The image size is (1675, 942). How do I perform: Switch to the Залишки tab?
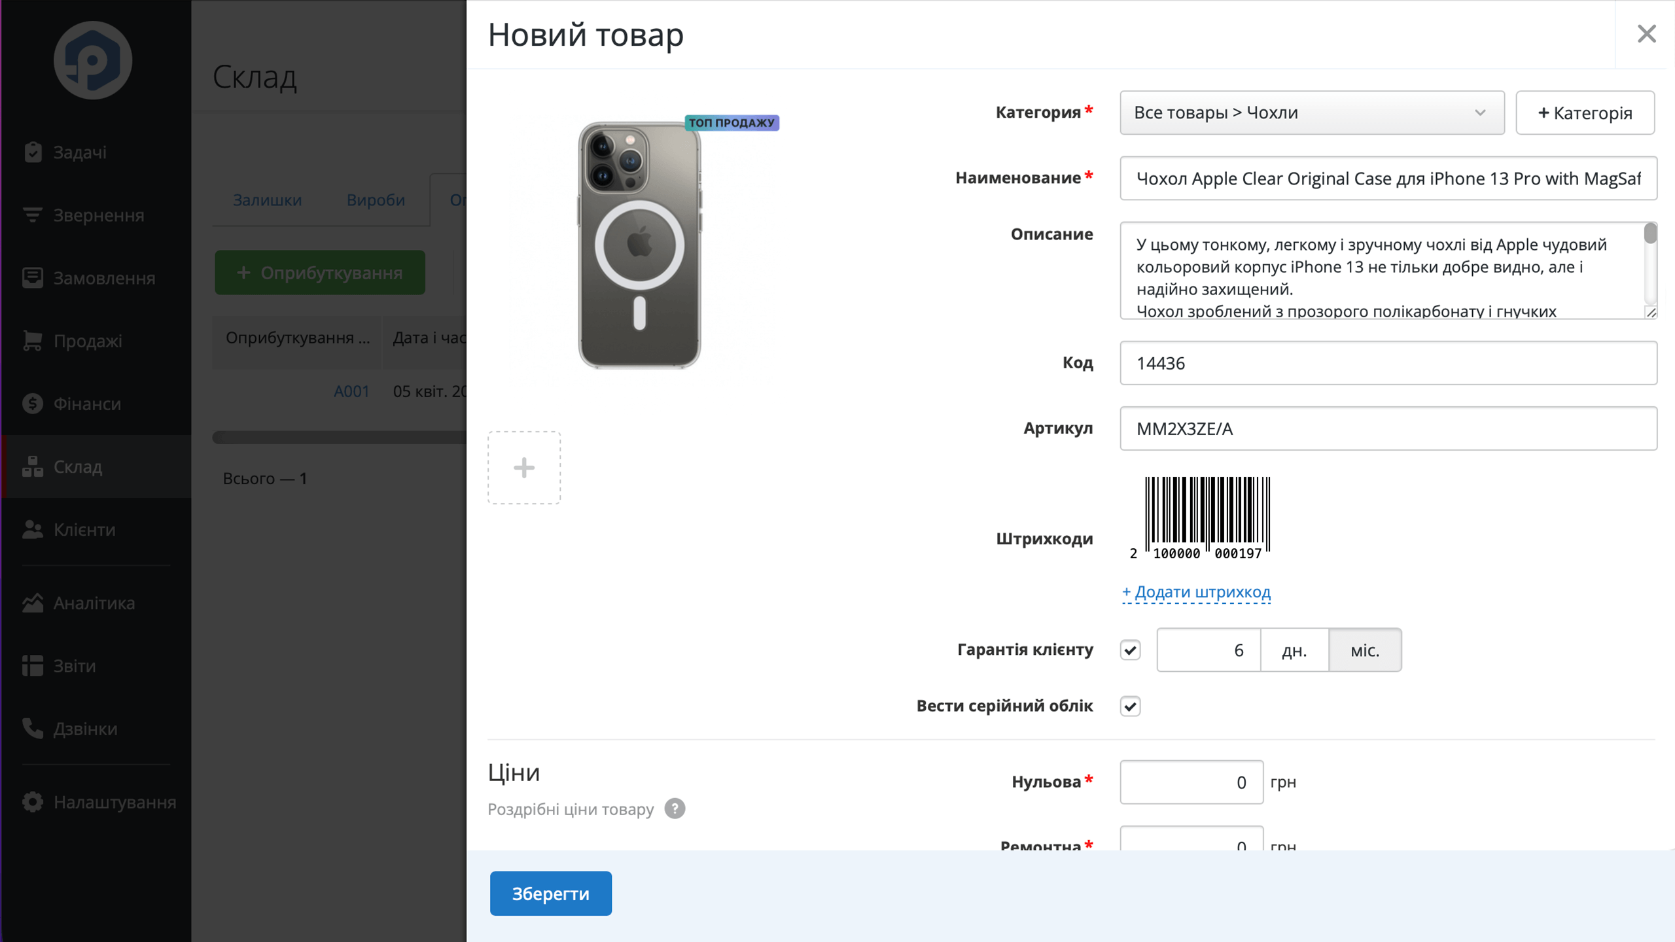tap(267, 200)
